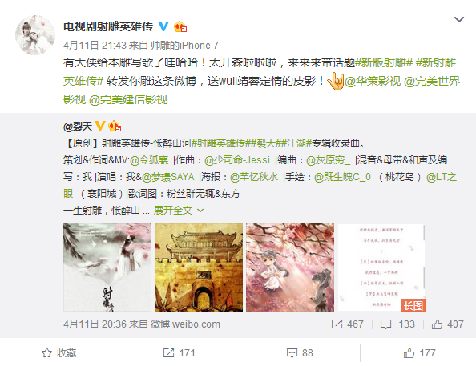This screenshot has height=366, width=476.
Task: Visit @华策影视 mention
Action: point(373,81)
